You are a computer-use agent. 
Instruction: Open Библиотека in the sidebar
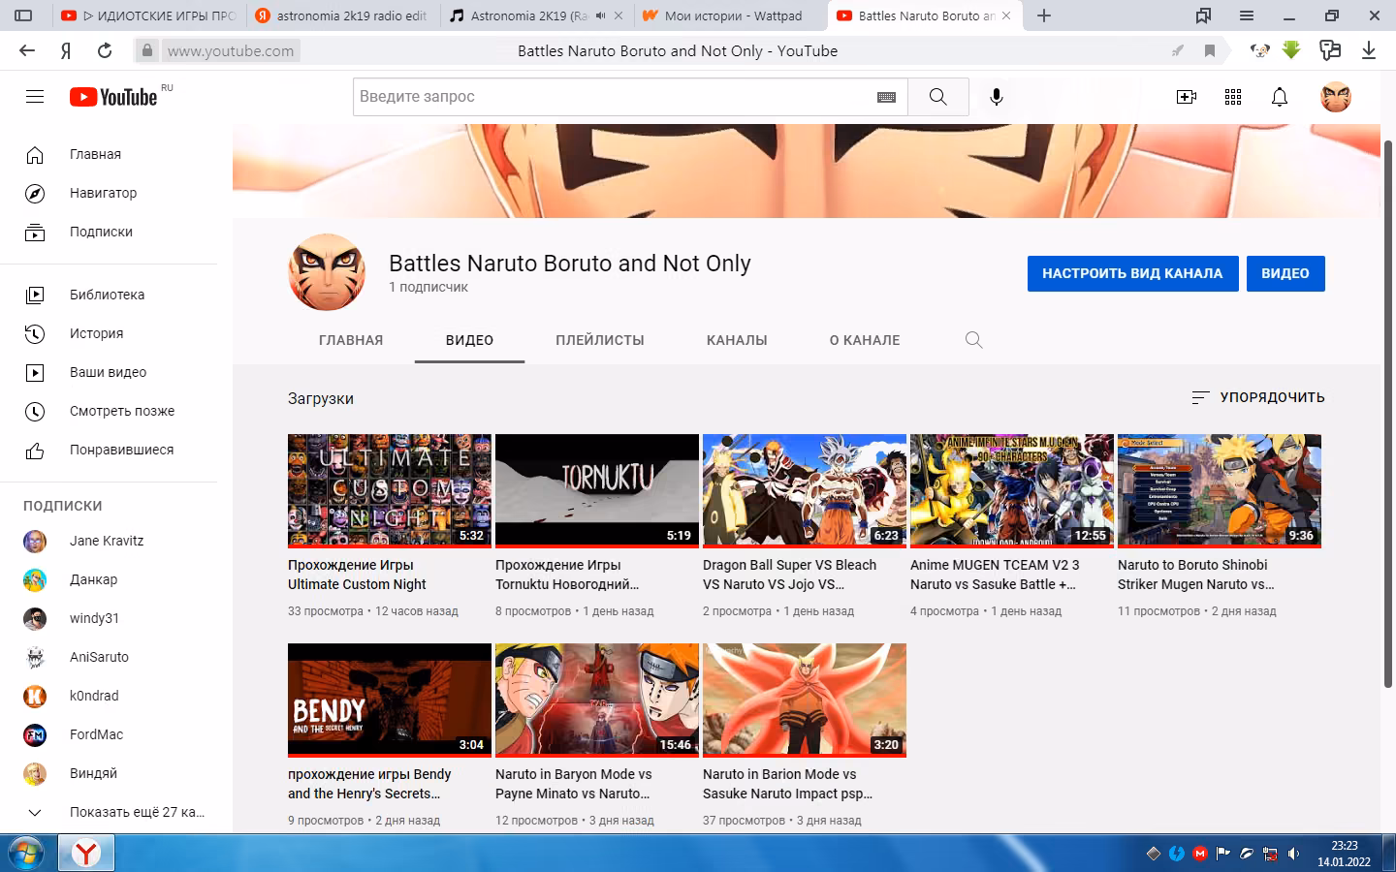109,295
